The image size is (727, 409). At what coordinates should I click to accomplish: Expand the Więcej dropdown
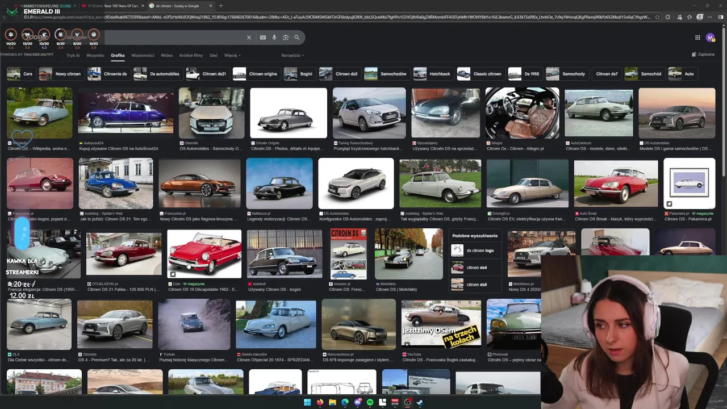point(232,56)
